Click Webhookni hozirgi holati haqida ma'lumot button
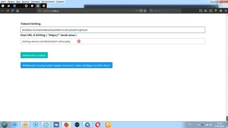This screenshot has width=228, height=128. [67, 65]
